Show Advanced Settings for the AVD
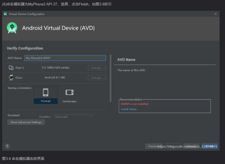The width and height of the screenshot is (225, 164). (x=26, y=122)
